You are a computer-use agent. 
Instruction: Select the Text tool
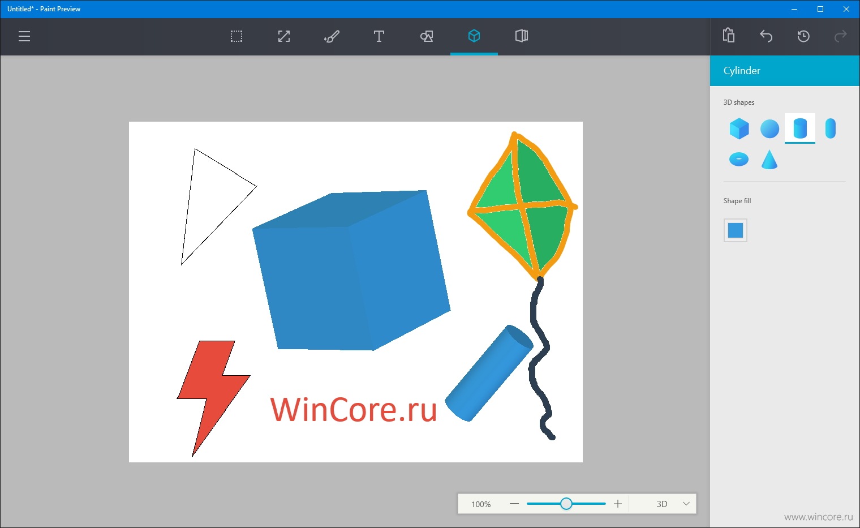(379, 37)
